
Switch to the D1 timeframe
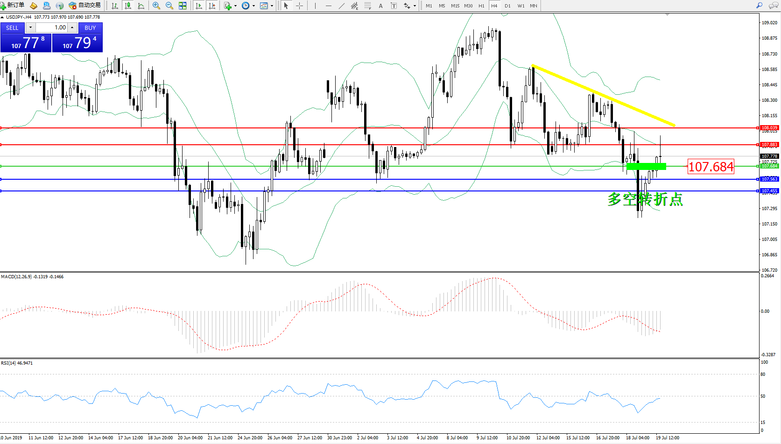(507, 6)
